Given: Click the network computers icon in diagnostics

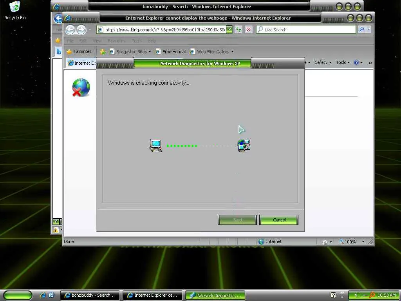Looking at the screenshot, I should point(244,146).
